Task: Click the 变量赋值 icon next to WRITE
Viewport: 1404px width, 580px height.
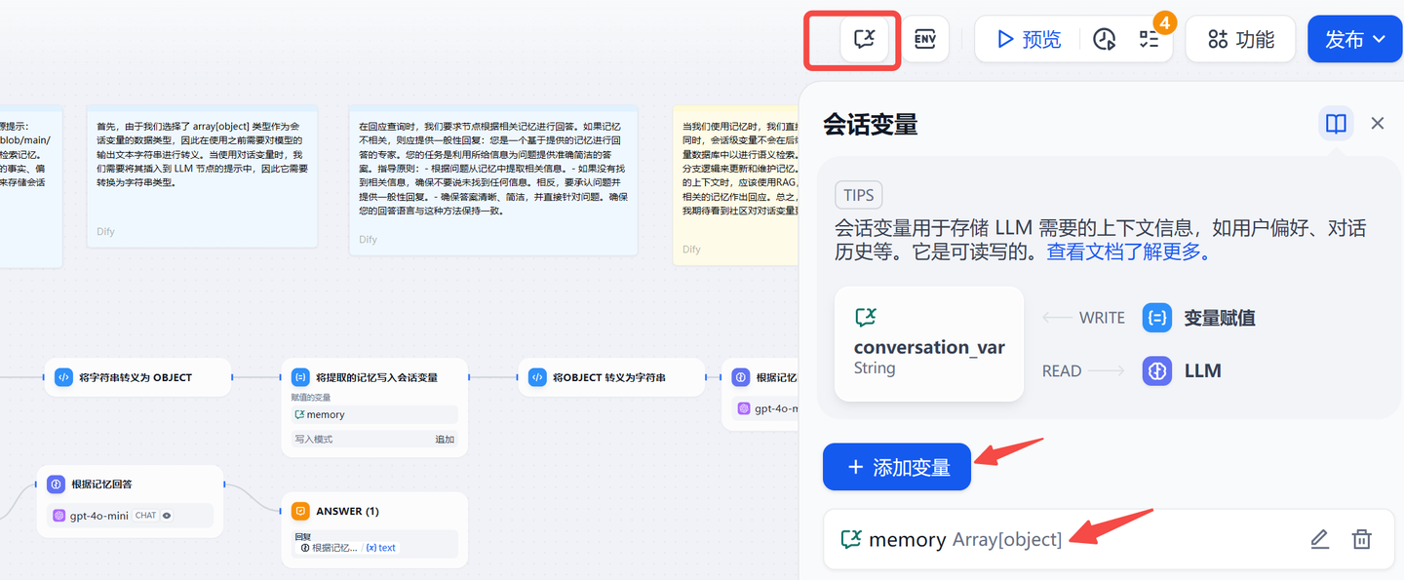Action: 1156,317
